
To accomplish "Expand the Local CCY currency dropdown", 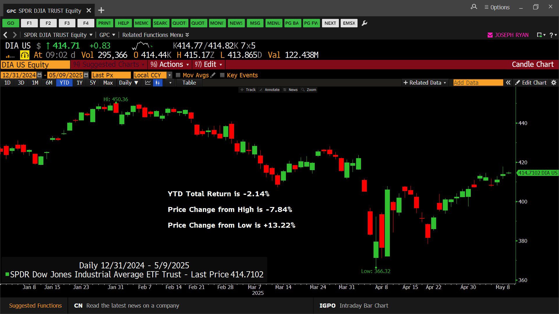I will point(169,75).
